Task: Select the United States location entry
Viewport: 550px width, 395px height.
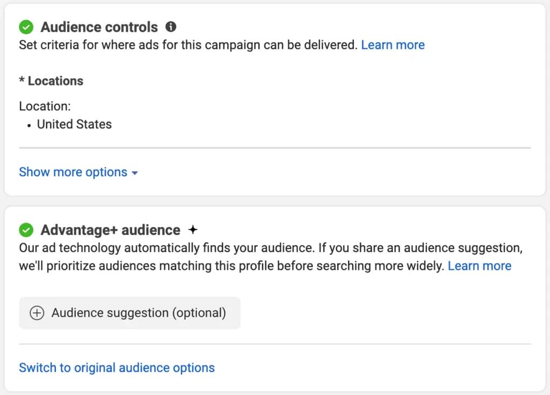Action: (x=74, y=124)
